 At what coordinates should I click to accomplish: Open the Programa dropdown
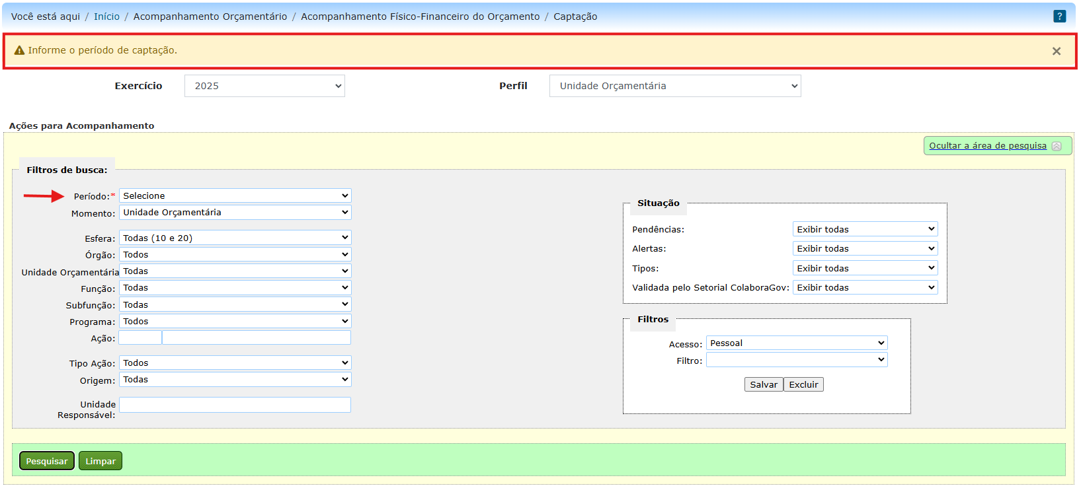click(235, 322)
